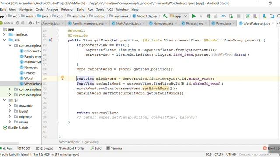
Task: Open the Terminal tool window
Action: point(115,148)
